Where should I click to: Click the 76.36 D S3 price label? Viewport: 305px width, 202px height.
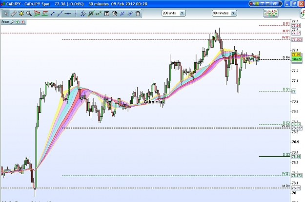[296, 156]
